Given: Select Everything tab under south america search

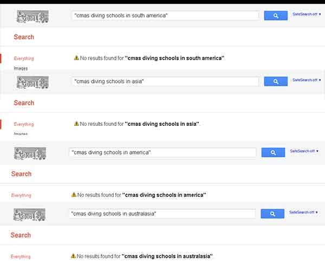Looking at the screenshot, I should (x=24, y=59).
